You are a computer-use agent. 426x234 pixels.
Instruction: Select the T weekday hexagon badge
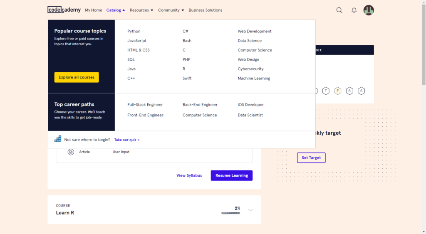tap(326, 91)
